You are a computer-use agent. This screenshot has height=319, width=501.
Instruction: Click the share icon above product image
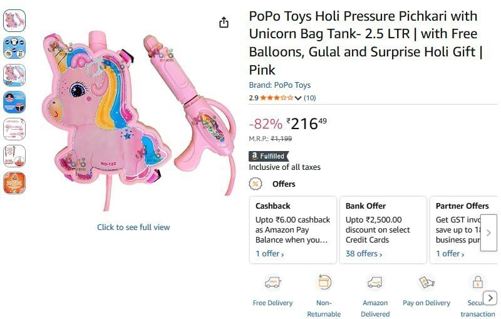pyautogui.click(x=224, y=23)
